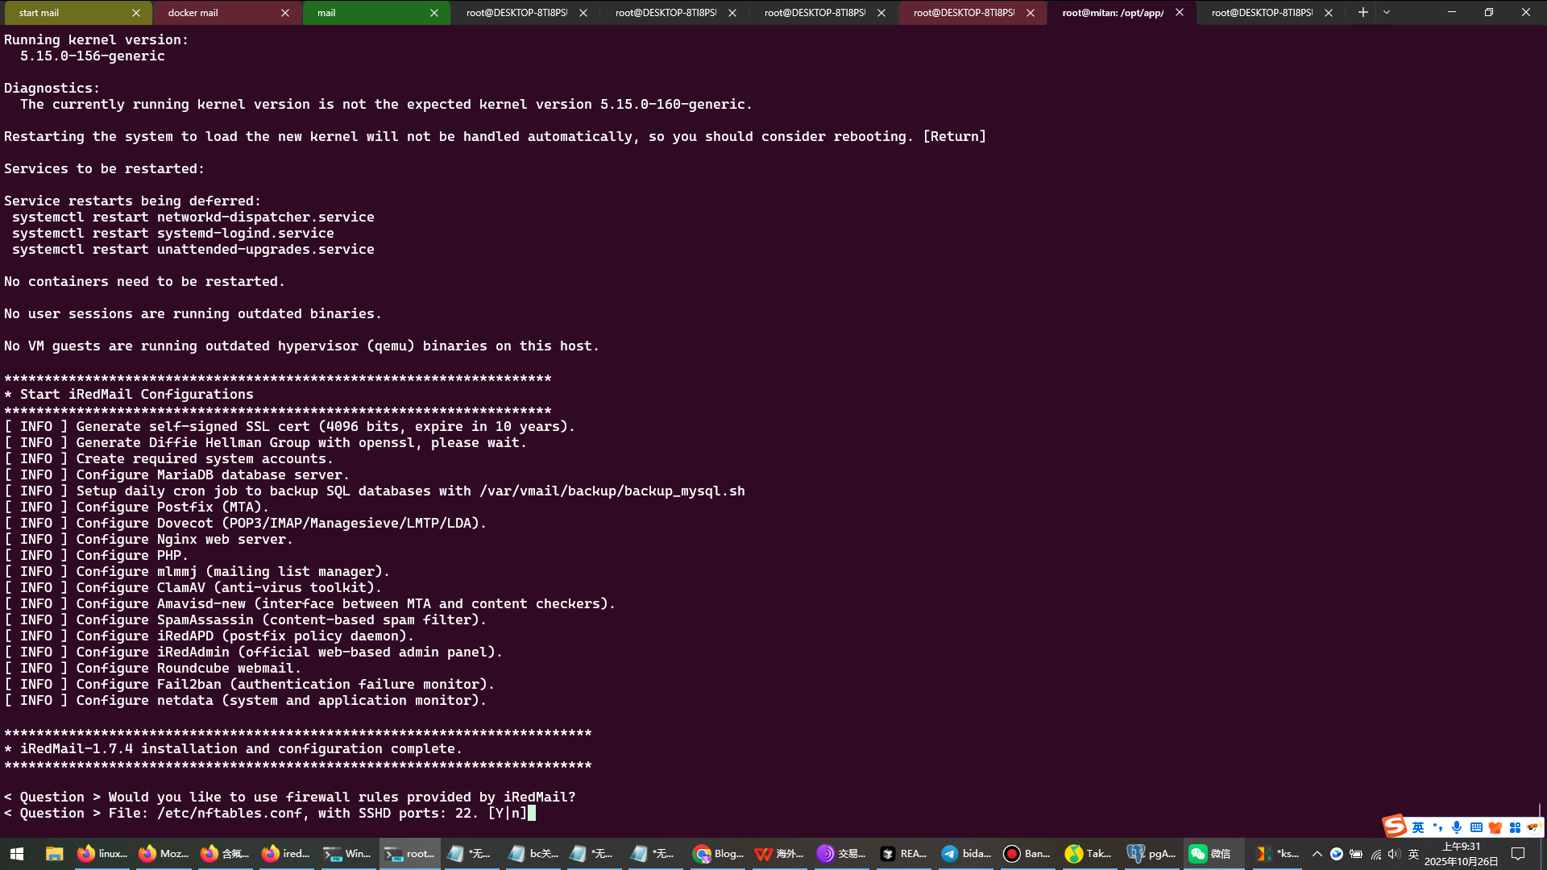This screenshot has width=1547, height=870.
Task: Open File Explorer from taskbar
Action: tap(54, 854)
